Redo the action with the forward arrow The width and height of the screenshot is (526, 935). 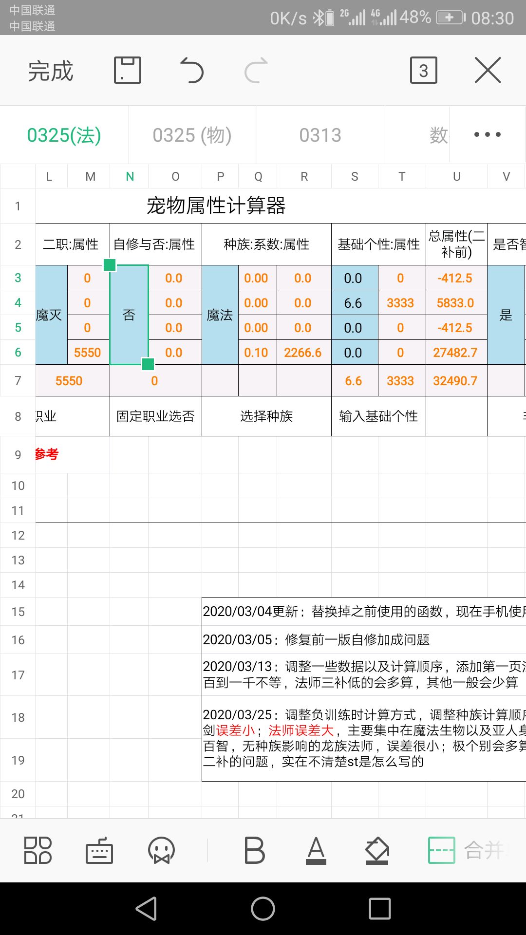[x=256, y=70]
